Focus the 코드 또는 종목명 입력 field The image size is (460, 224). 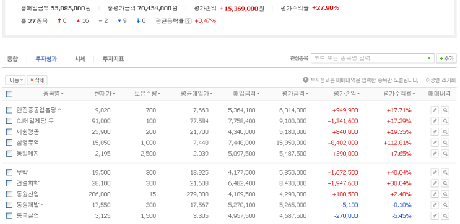pyautogui.click(x=369, y=58)
